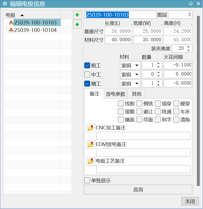203x209 pixels.
Task: Select electrode 25039-100-10104 in the list
Action: (x=35, y=30)
